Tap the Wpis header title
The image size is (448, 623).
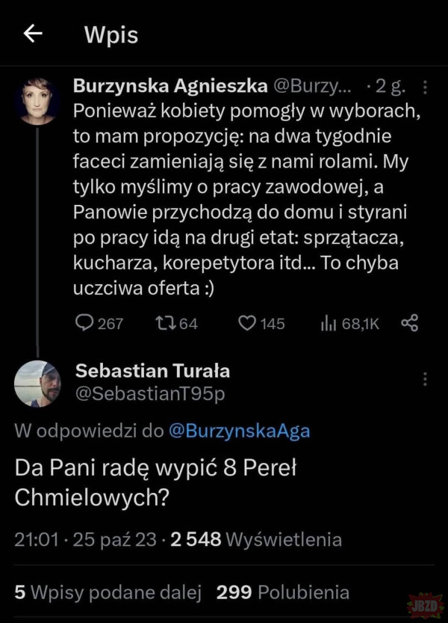click(111, 35)
